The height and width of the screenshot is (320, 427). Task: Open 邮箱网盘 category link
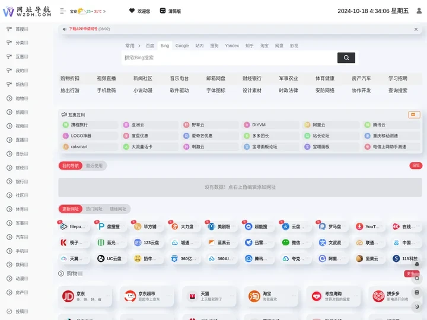click(x=216, y=78)
